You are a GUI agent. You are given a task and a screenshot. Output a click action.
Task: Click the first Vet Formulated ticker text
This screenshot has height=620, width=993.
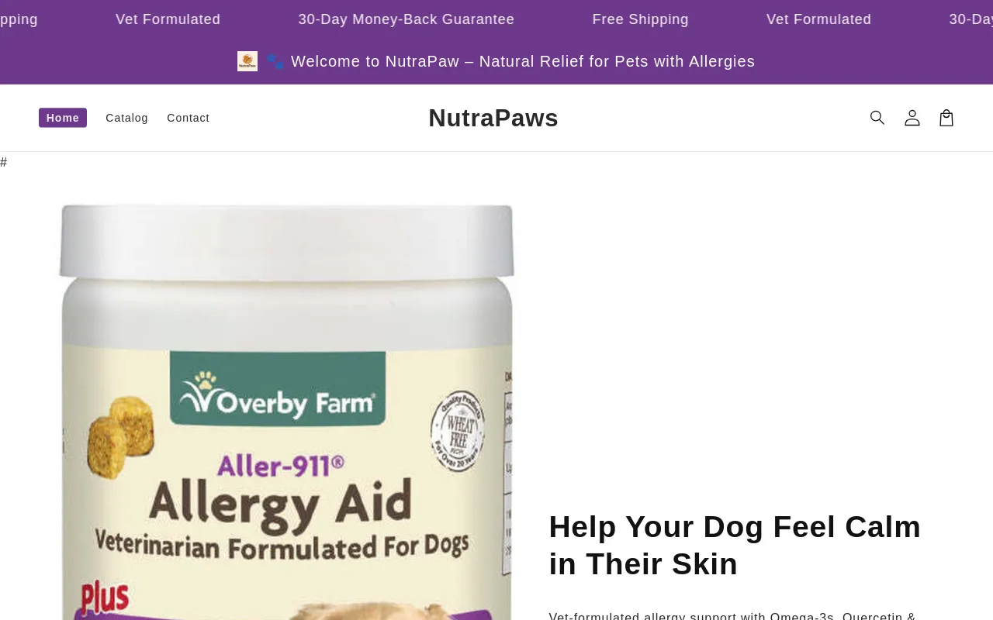[168, 19]
